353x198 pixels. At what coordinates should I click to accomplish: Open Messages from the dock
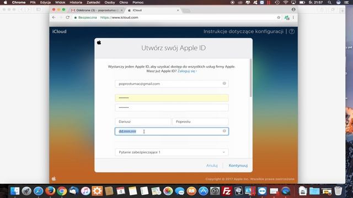(x=180, y=191)
